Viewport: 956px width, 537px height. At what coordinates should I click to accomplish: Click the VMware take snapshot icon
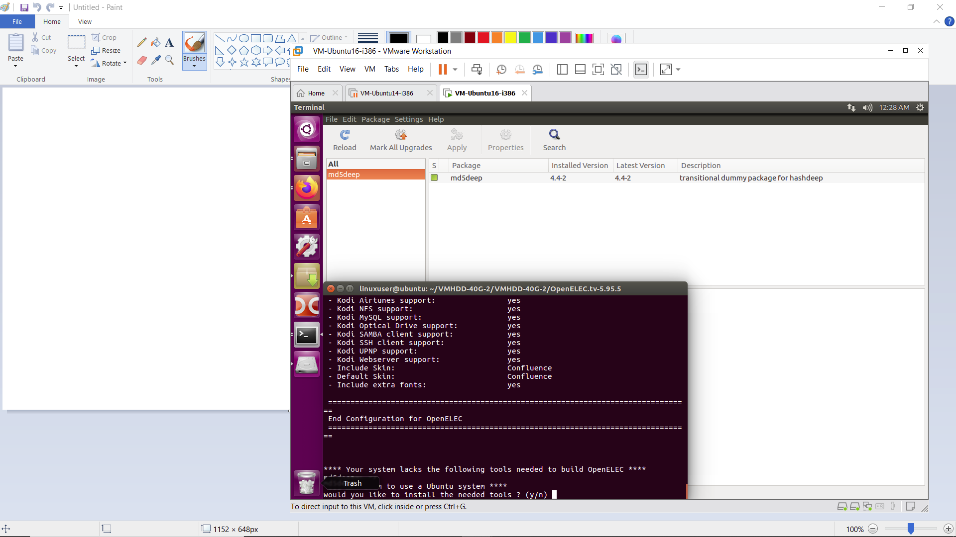tap(501, 70)
